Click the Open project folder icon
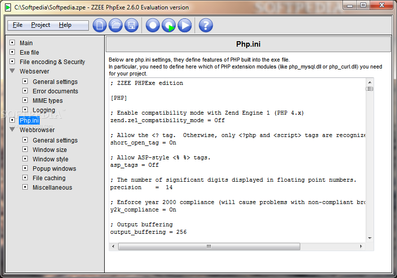 tap(116, 25)
